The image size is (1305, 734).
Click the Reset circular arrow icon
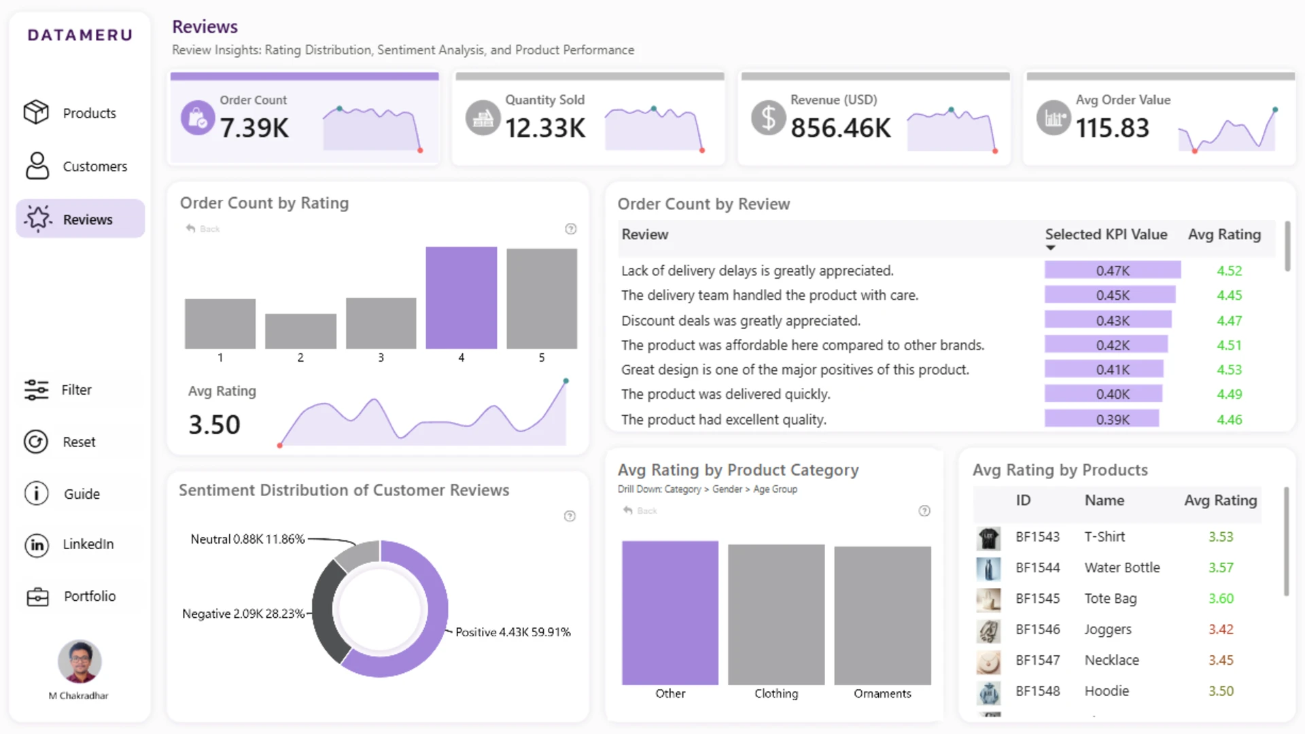[36, 442]
